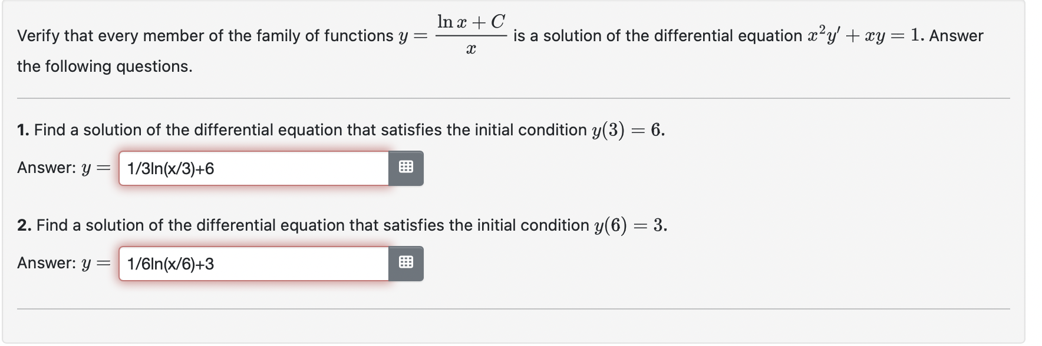Open equation editor beside the 1/6ln(x/6)+3 answer
The height and width of the screenshot is (346, 1042).
pyautogui.click(x=406, y=263)
